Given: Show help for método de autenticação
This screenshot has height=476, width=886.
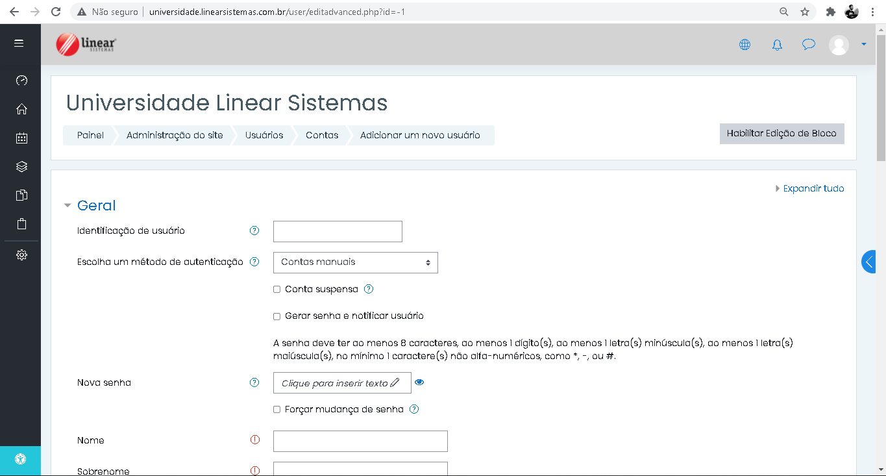Looking at the screenshot, I should [x=254, y=262].
